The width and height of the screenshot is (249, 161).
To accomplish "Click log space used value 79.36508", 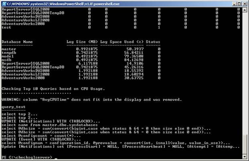I will click(x=134, y=56).
